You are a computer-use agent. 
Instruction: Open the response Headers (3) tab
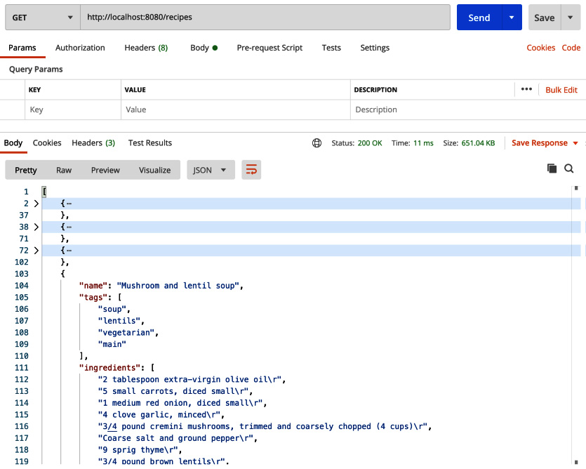[93, 143]
